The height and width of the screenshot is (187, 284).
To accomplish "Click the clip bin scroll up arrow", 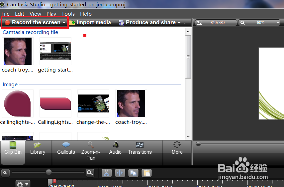I will pyautogui.click(x=188, y=32).
